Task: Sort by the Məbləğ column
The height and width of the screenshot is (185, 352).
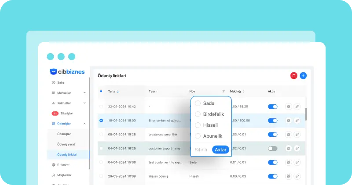Action: (x=244, y=92)
